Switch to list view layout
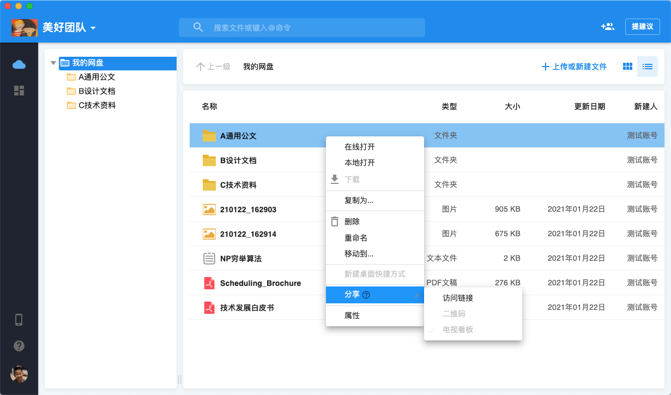The width and height of the screenshot is (671, 395). pyautogui.click(x=647, y=67)
